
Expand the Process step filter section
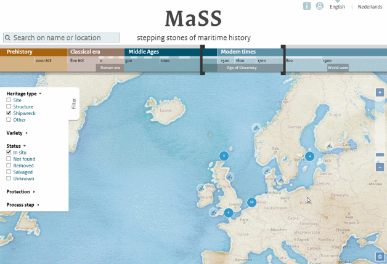[x=23, y=204]
